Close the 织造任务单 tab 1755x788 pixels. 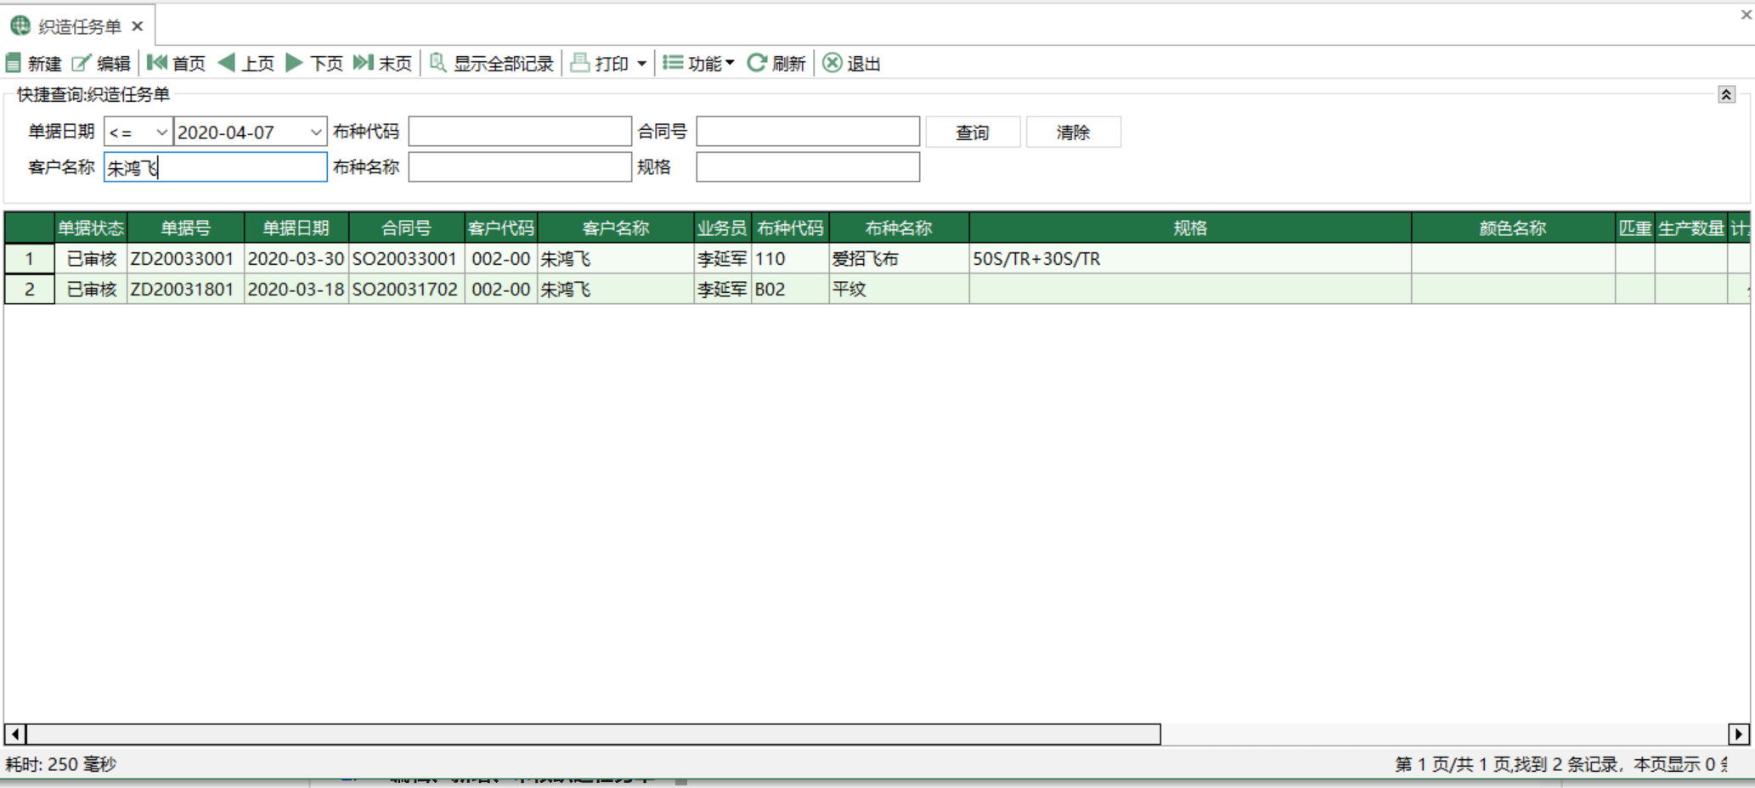coord(137,26)
